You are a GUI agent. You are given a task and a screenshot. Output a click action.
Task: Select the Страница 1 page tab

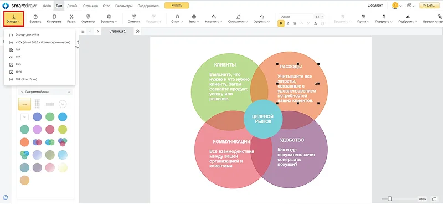coord(117,32)
